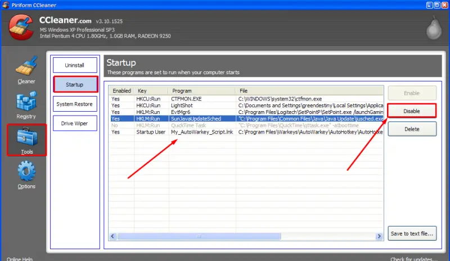The width and height of the screenshot is (450, 261).
Task: Click the v3.10.1525 version text
Action: [x=109, y=21]
